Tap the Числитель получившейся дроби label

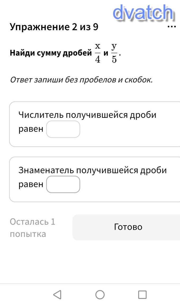pyautogui.click(x=87, y=115)
